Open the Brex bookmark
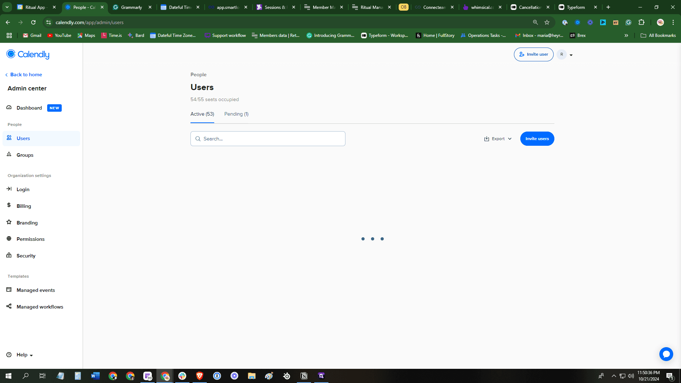 (577, 35)
